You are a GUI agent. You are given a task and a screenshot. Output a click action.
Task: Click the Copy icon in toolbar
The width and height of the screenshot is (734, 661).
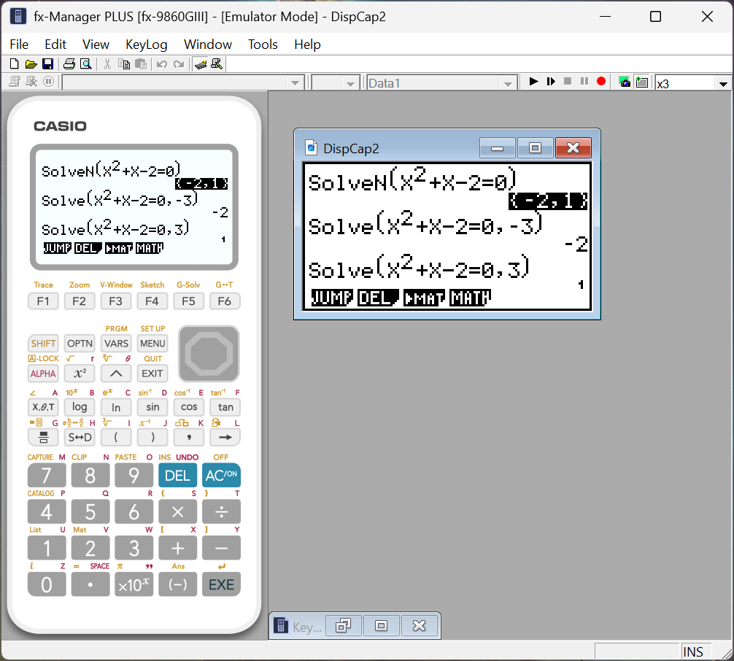pyautogui.click(x=124, y=64)
